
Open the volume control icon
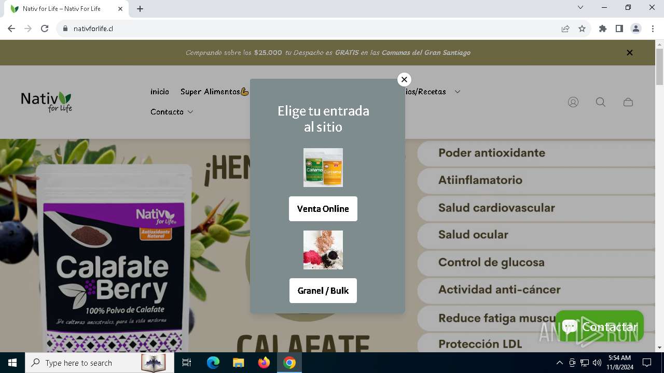coord(597,363)
